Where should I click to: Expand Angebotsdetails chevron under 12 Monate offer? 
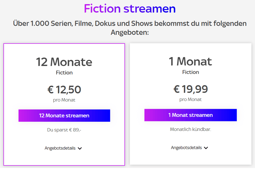click(80, 148)
